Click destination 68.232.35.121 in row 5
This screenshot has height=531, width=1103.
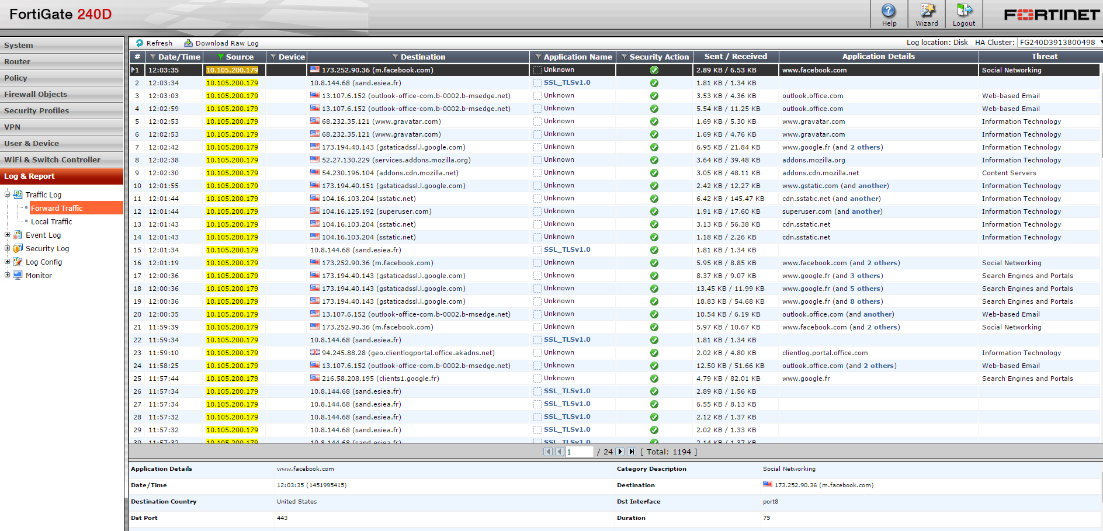pos(381,122)
